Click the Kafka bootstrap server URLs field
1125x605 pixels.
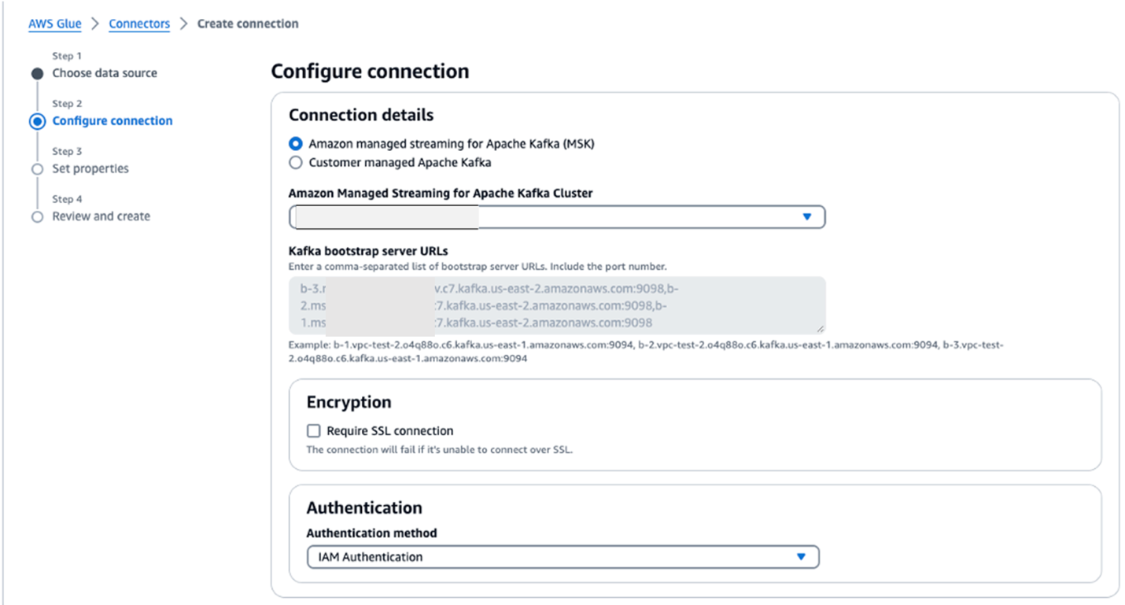click(556, 305)
